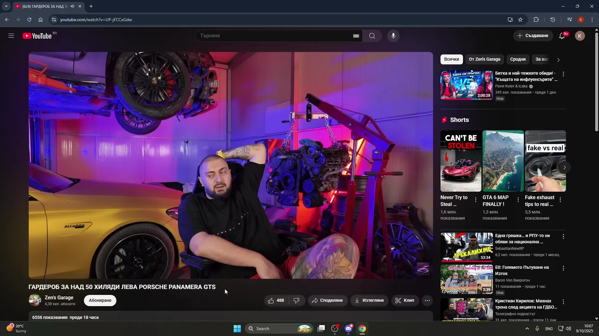Open Windows Start menu
This screenshot has width=599, height=336.
point(237,329)
